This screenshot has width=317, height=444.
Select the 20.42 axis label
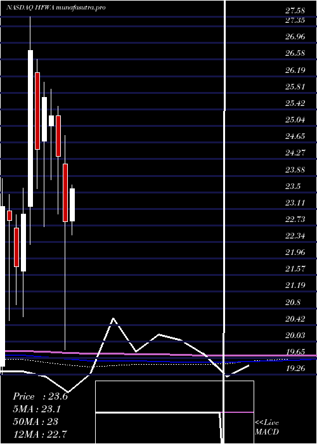[x=295, y=319]
